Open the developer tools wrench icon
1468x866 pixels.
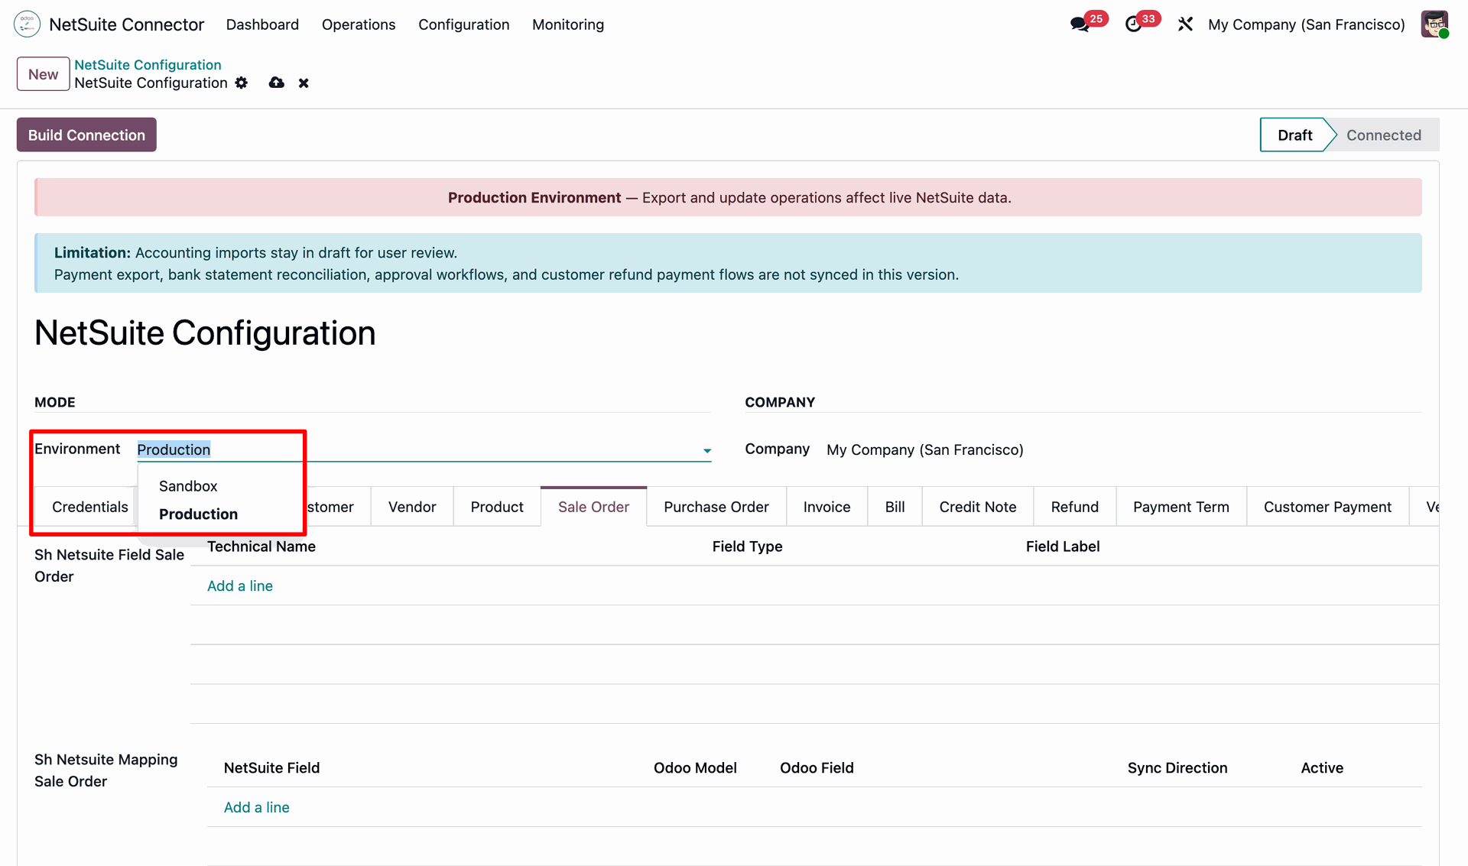[1185, 24]
